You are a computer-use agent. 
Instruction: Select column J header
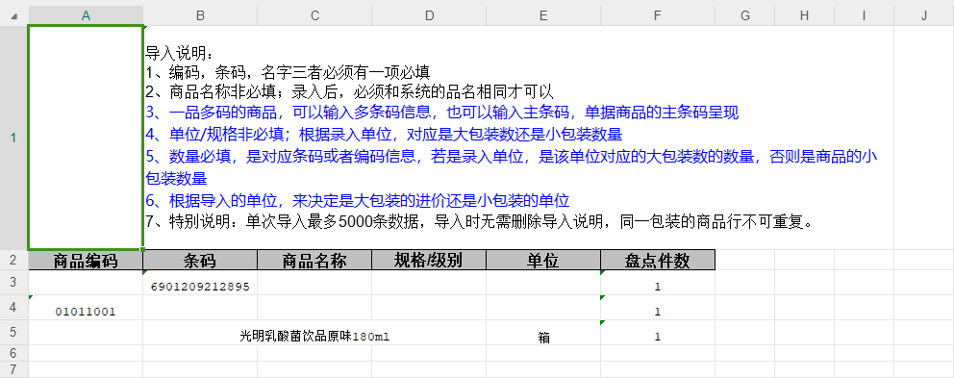[924, 15]
